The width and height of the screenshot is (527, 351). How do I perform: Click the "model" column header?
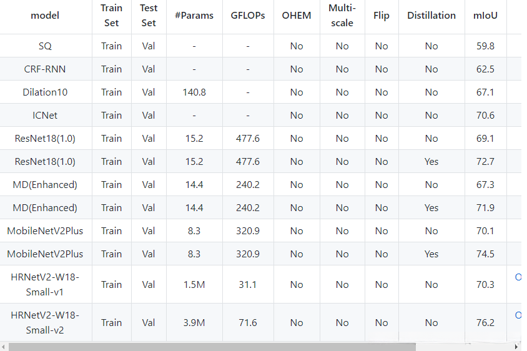point(45,16)
